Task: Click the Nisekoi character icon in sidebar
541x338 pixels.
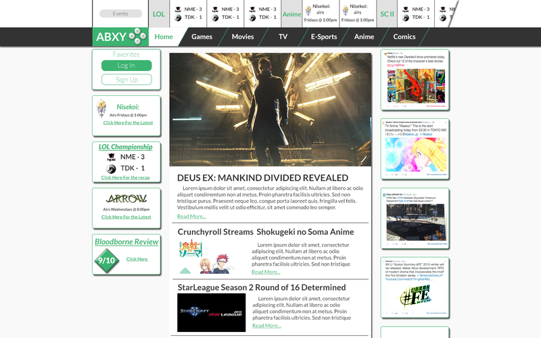Action: [101, 108]
